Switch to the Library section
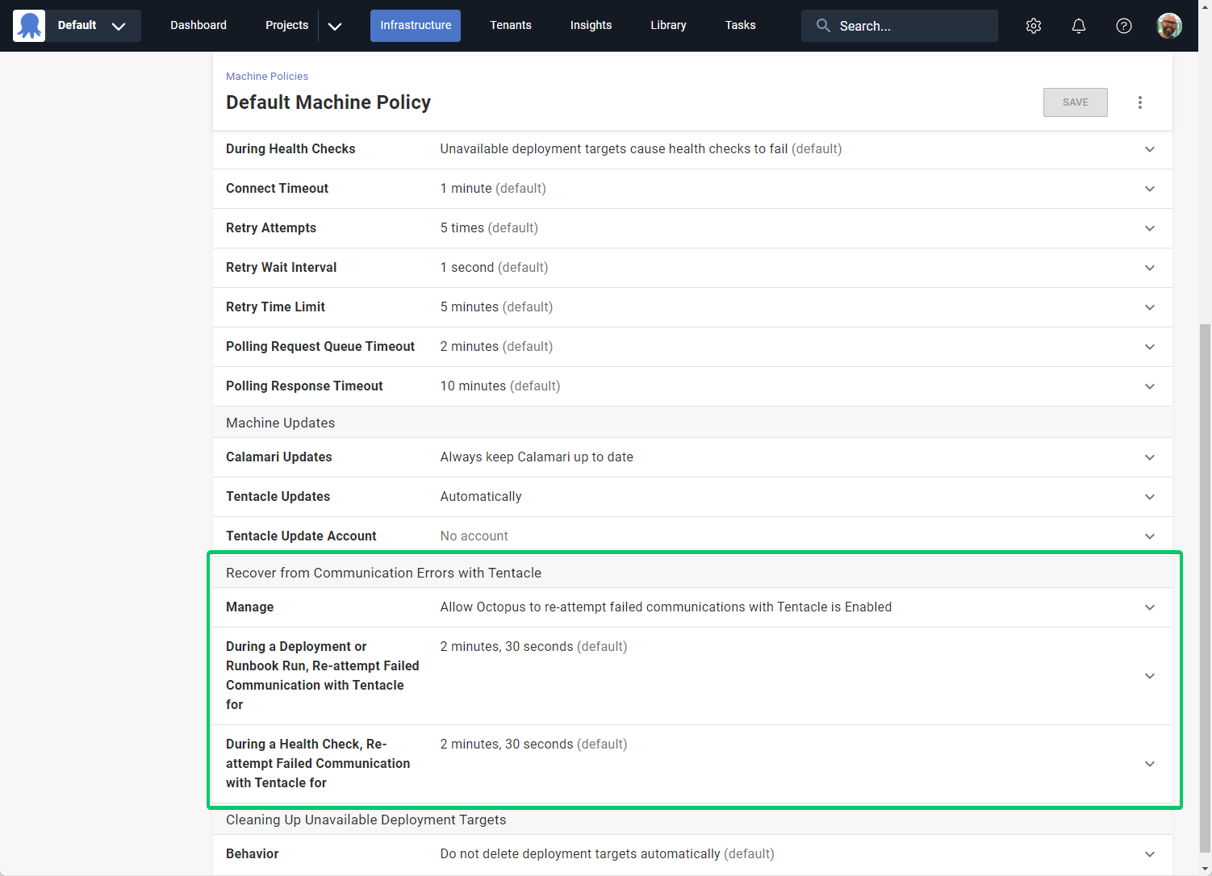1212x876 pixels. [x=668, y=25]
